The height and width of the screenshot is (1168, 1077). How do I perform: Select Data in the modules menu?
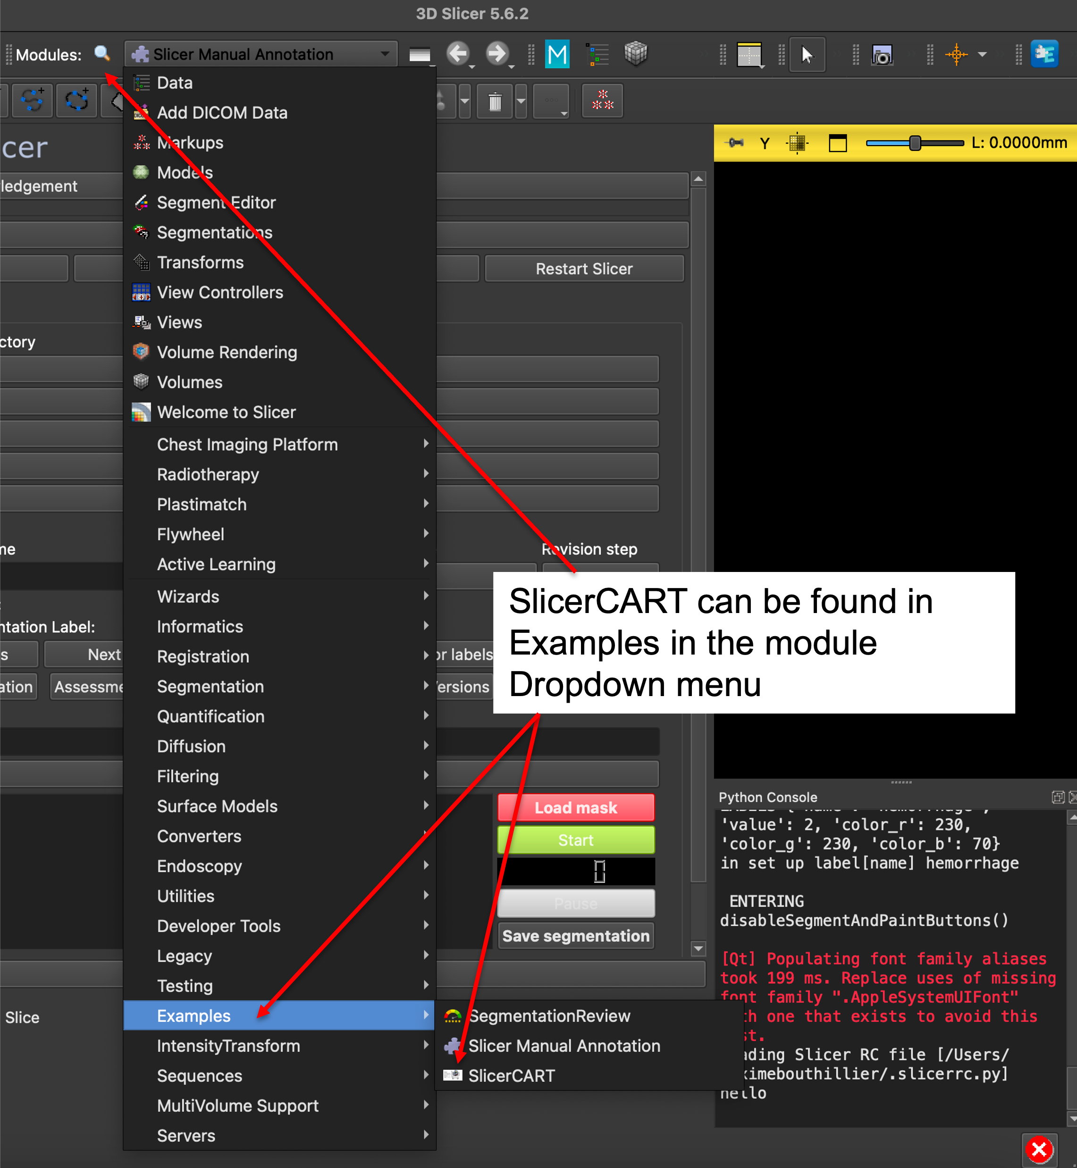point(280,83)
